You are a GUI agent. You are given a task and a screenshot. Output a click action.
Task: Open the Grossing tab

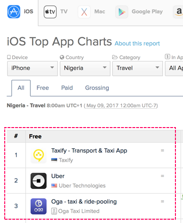[x=97, y=88]
